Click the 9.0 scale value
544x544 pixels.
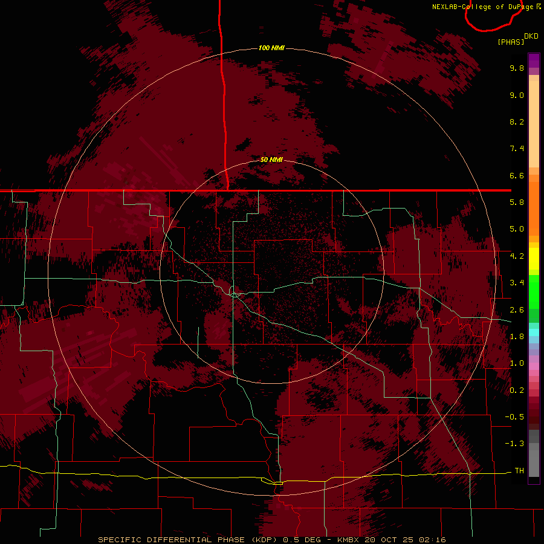pyautogui.click(x=517, y=95)
